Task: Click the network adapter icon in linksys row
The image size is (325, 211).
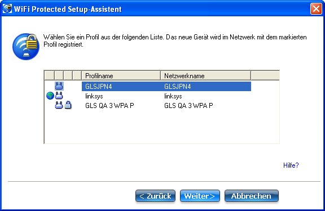Action: coord(59,96)
